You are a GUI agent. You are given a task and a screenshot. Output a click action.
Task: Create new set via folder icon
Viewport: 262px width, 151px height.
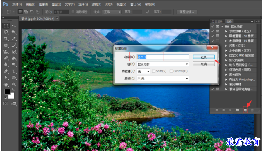tap(237, 110)
